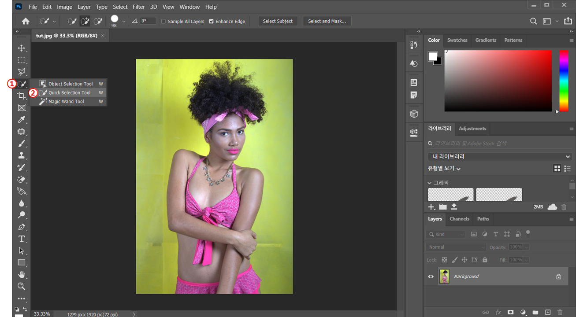Select the Rectangular Marquee tool

(x=21, y=60)
